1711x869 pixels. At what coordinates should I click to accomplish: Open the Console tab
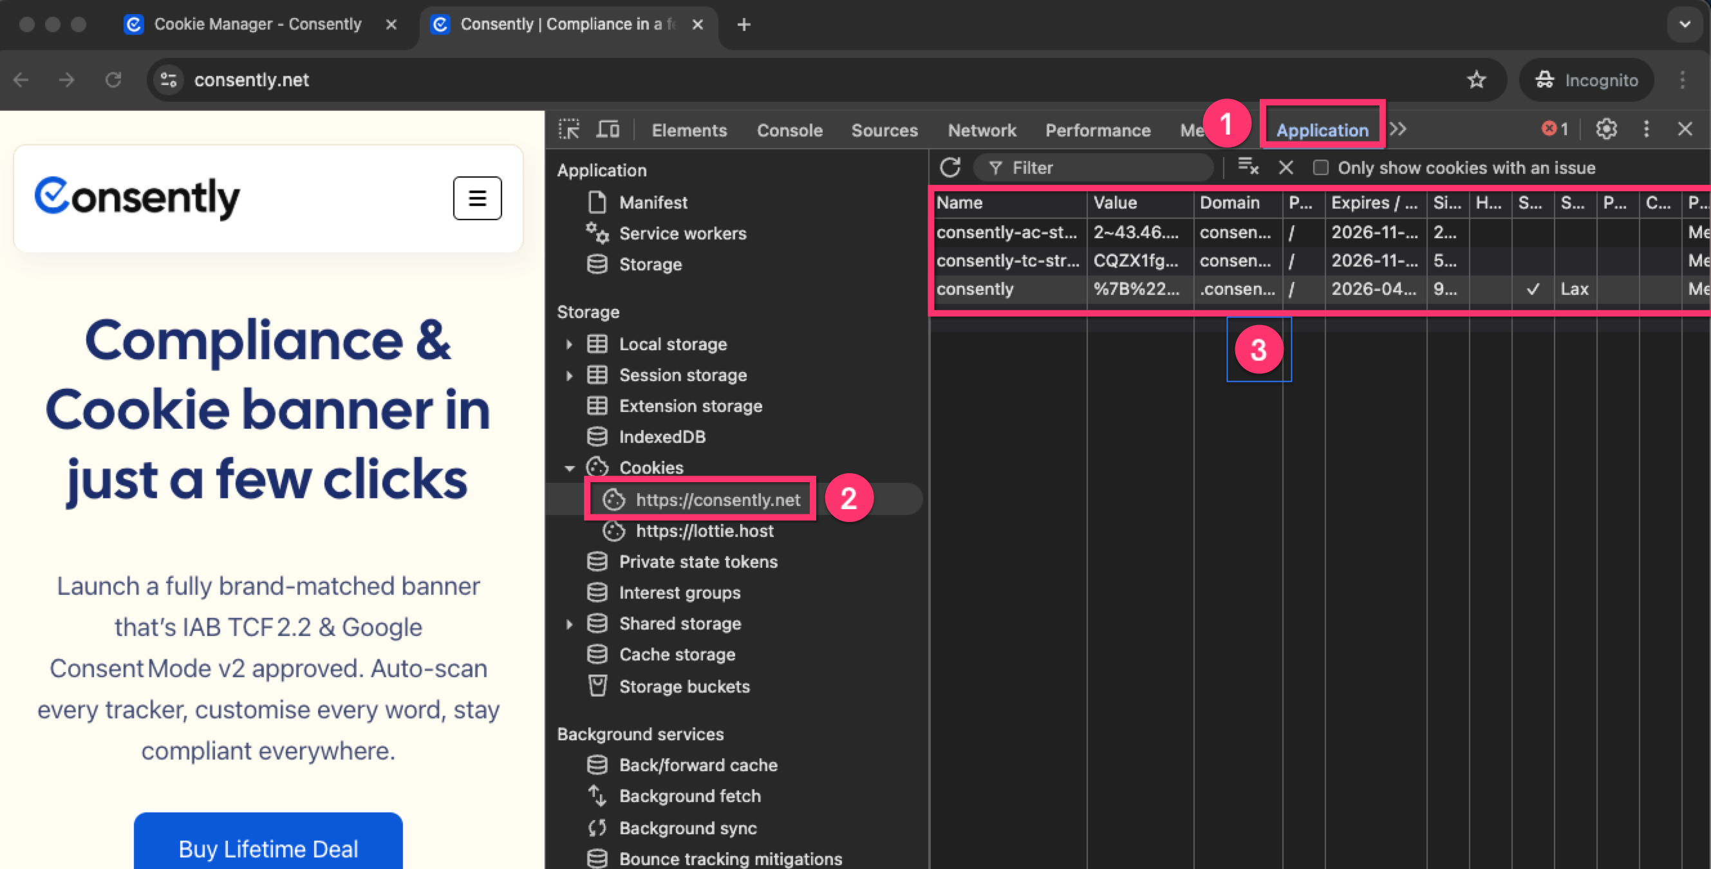pos(790,130)
